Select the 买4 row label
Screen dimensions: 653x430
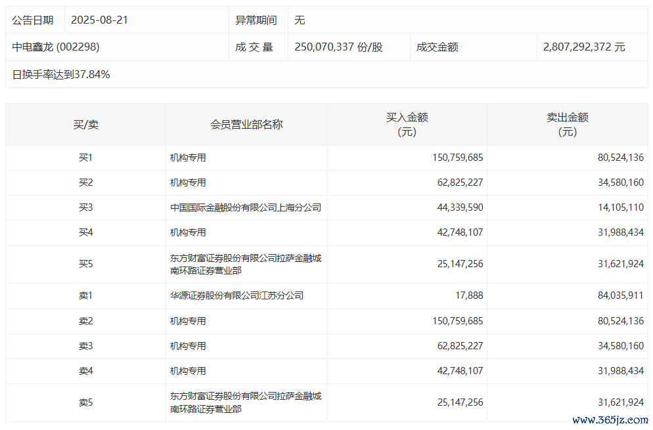86,232
